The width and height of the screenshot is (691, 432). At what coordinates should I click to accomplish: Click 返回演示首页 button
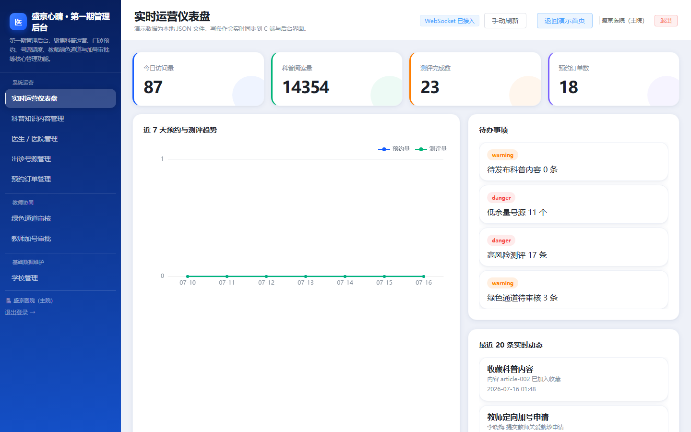[565, 21]
